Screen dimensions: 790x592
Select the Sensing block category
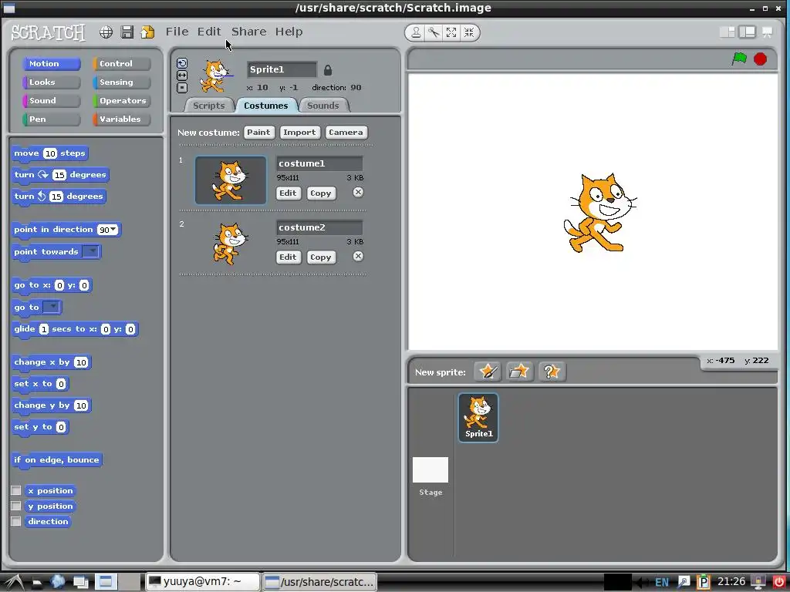(121, 82)
